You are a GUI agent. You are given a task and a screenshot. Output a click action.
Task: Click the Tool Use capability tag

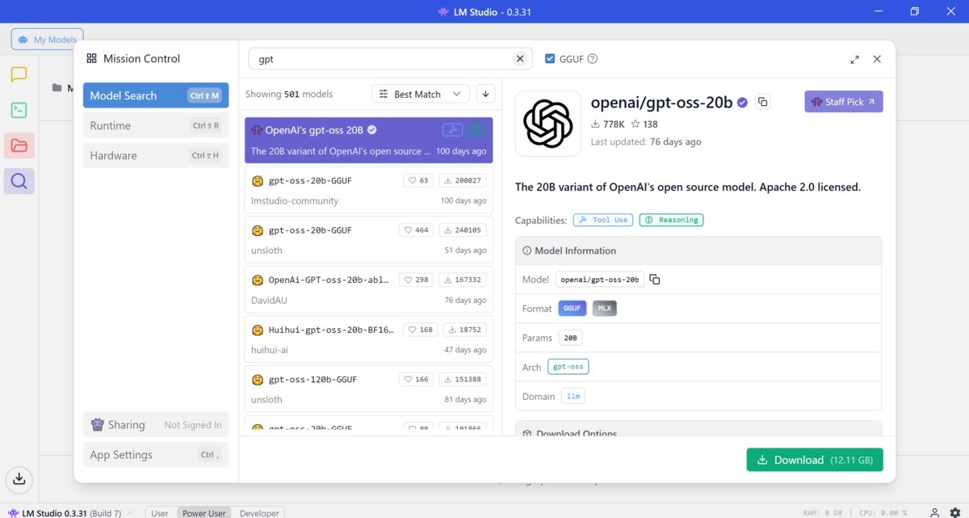603,220
